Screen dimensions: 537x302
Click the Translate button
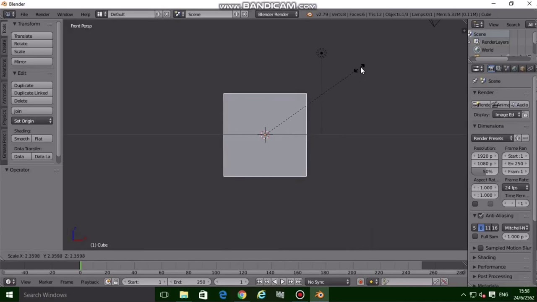32,36
